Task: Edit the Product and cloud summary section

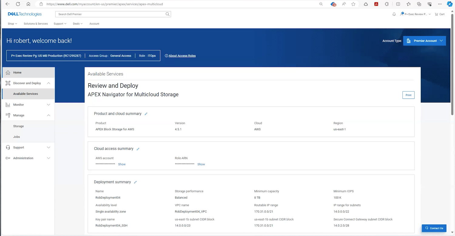Action: 146,114
